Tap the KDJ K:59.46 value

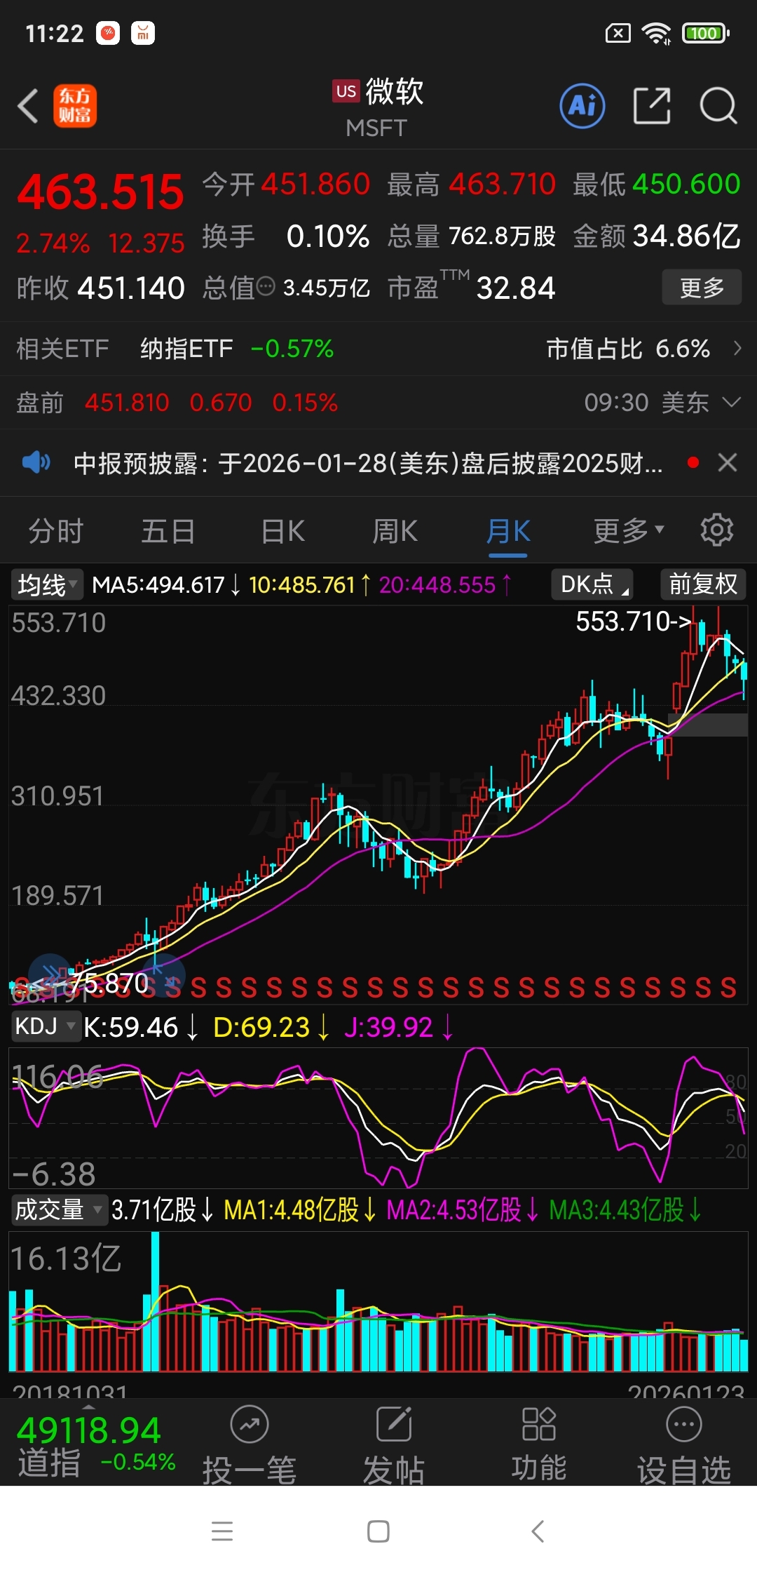click(x=141, y=1027)
